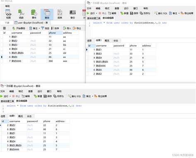Click 排序 sort in the user table toolbar
The width and height of the screenshot is (196, 158).
tap(55, 28)
